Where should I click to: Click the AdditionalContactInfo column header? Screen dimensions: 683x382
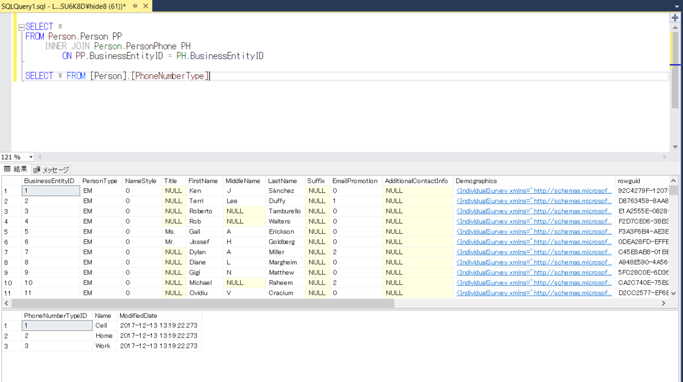[418, 181]
